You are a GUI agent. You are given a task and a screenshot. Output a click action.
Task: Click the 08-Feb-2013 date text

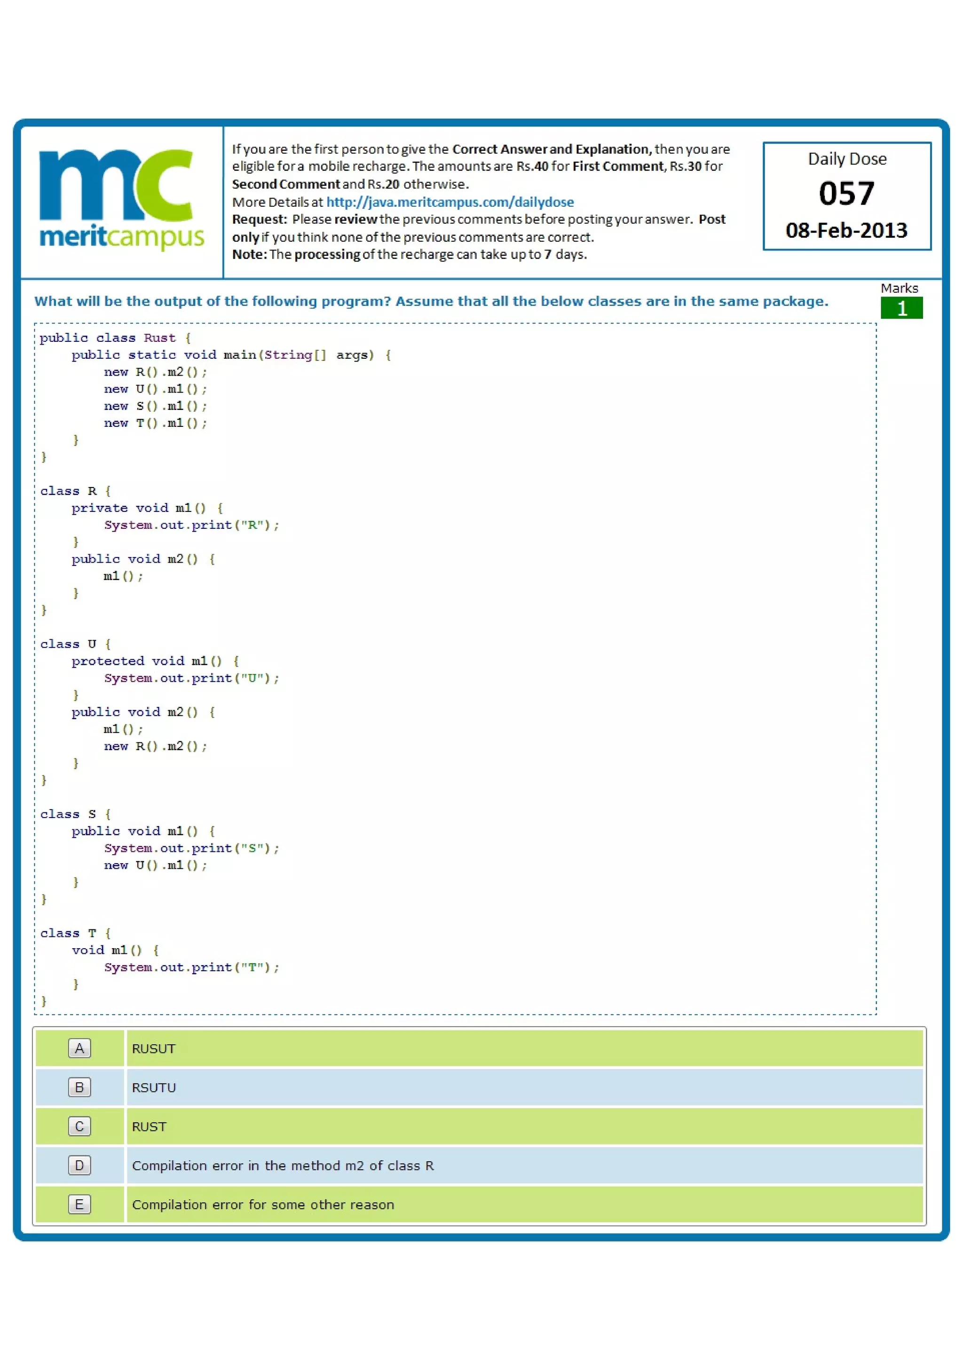[846, 231]
